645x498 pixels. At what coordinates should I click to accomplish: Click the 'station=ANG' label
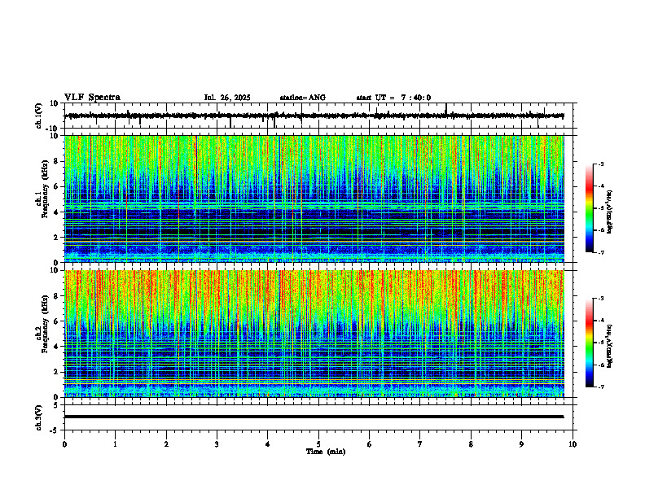tap(302, 98)
